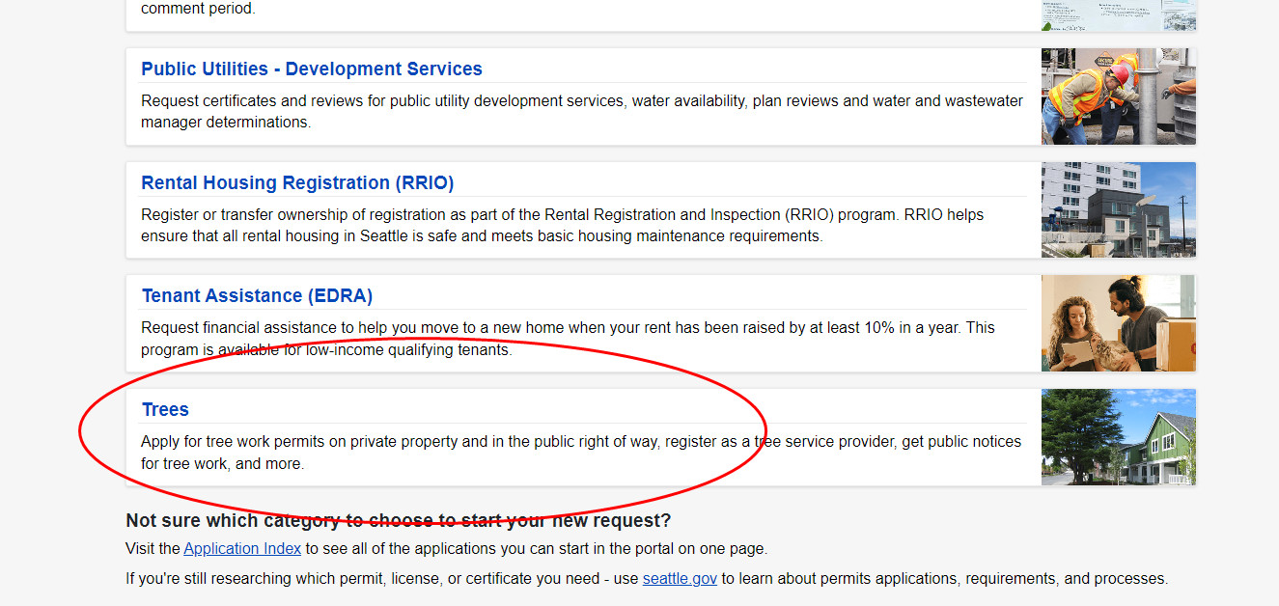This screenshot has width=1279, height=606.
Task: Click the 'comment period.' text at top
Action: point(198,9)
